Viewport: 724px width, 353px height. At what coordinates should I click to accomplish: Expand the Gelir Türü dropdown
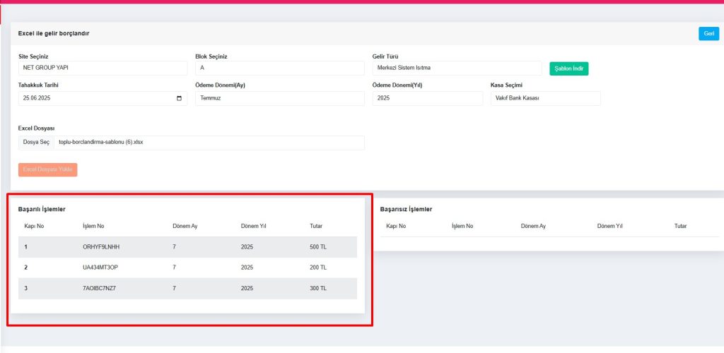point(457,68)
